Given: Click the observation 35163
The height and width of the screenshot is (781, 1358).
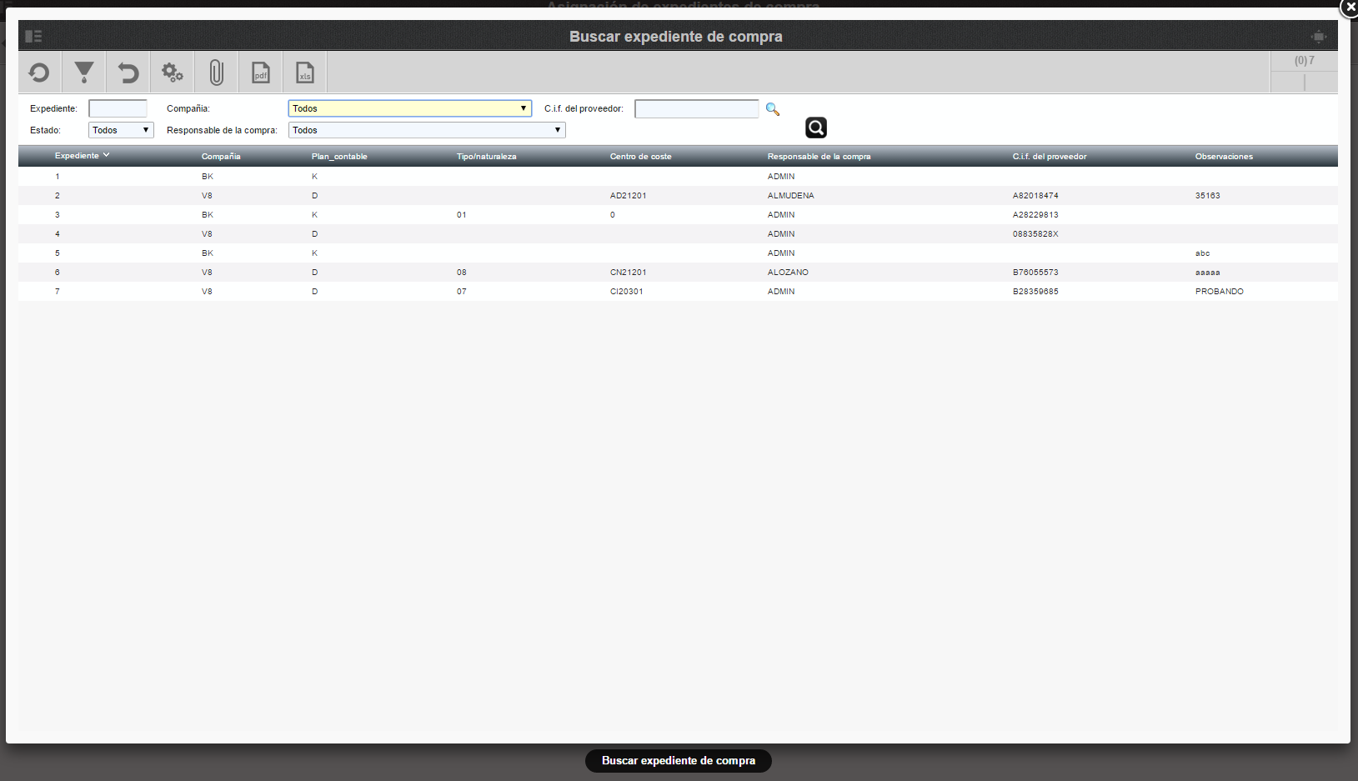Looking at the screenshot, I should tap(1208, 196).
